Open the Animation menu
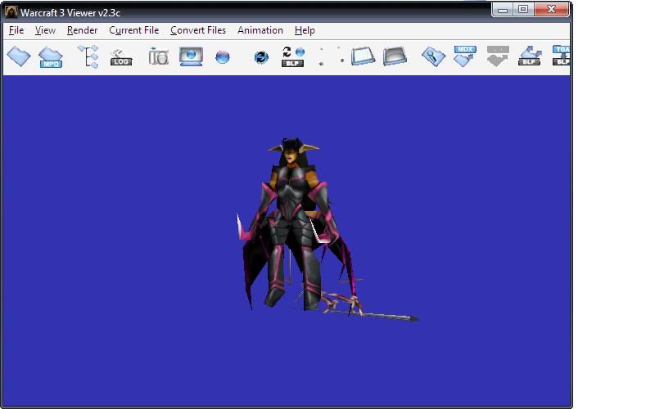 click(260, 30)
